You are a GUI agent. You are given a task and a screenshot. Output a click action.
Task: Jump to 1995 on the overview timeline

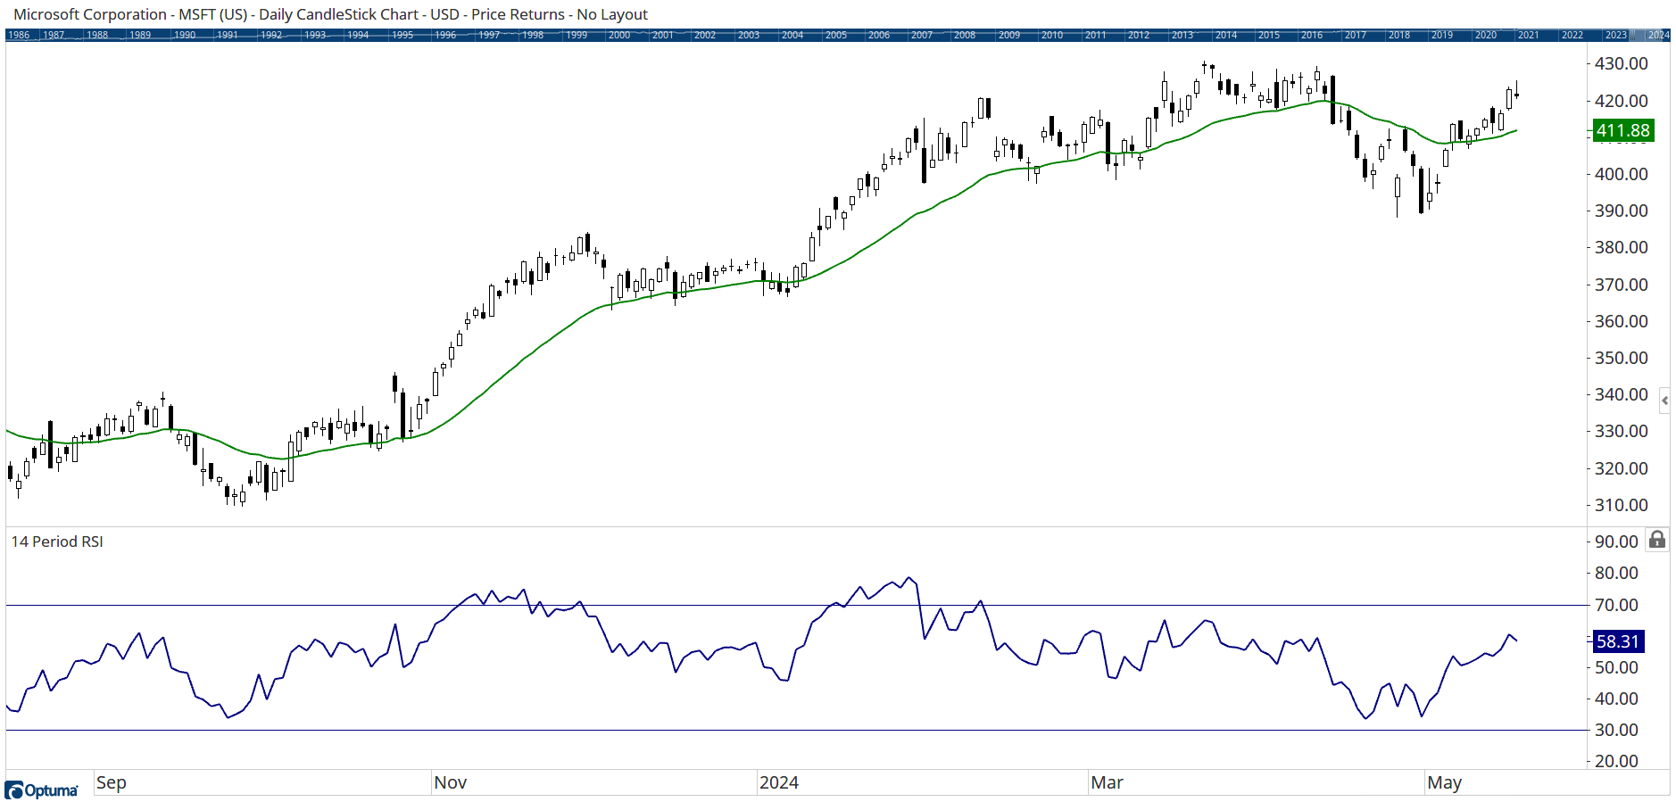[x=402, y=36]
